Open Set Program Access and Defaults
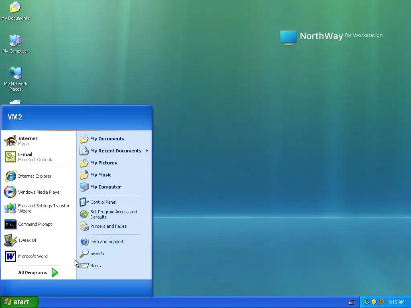 pyautogui.click(x=114, y=214)
